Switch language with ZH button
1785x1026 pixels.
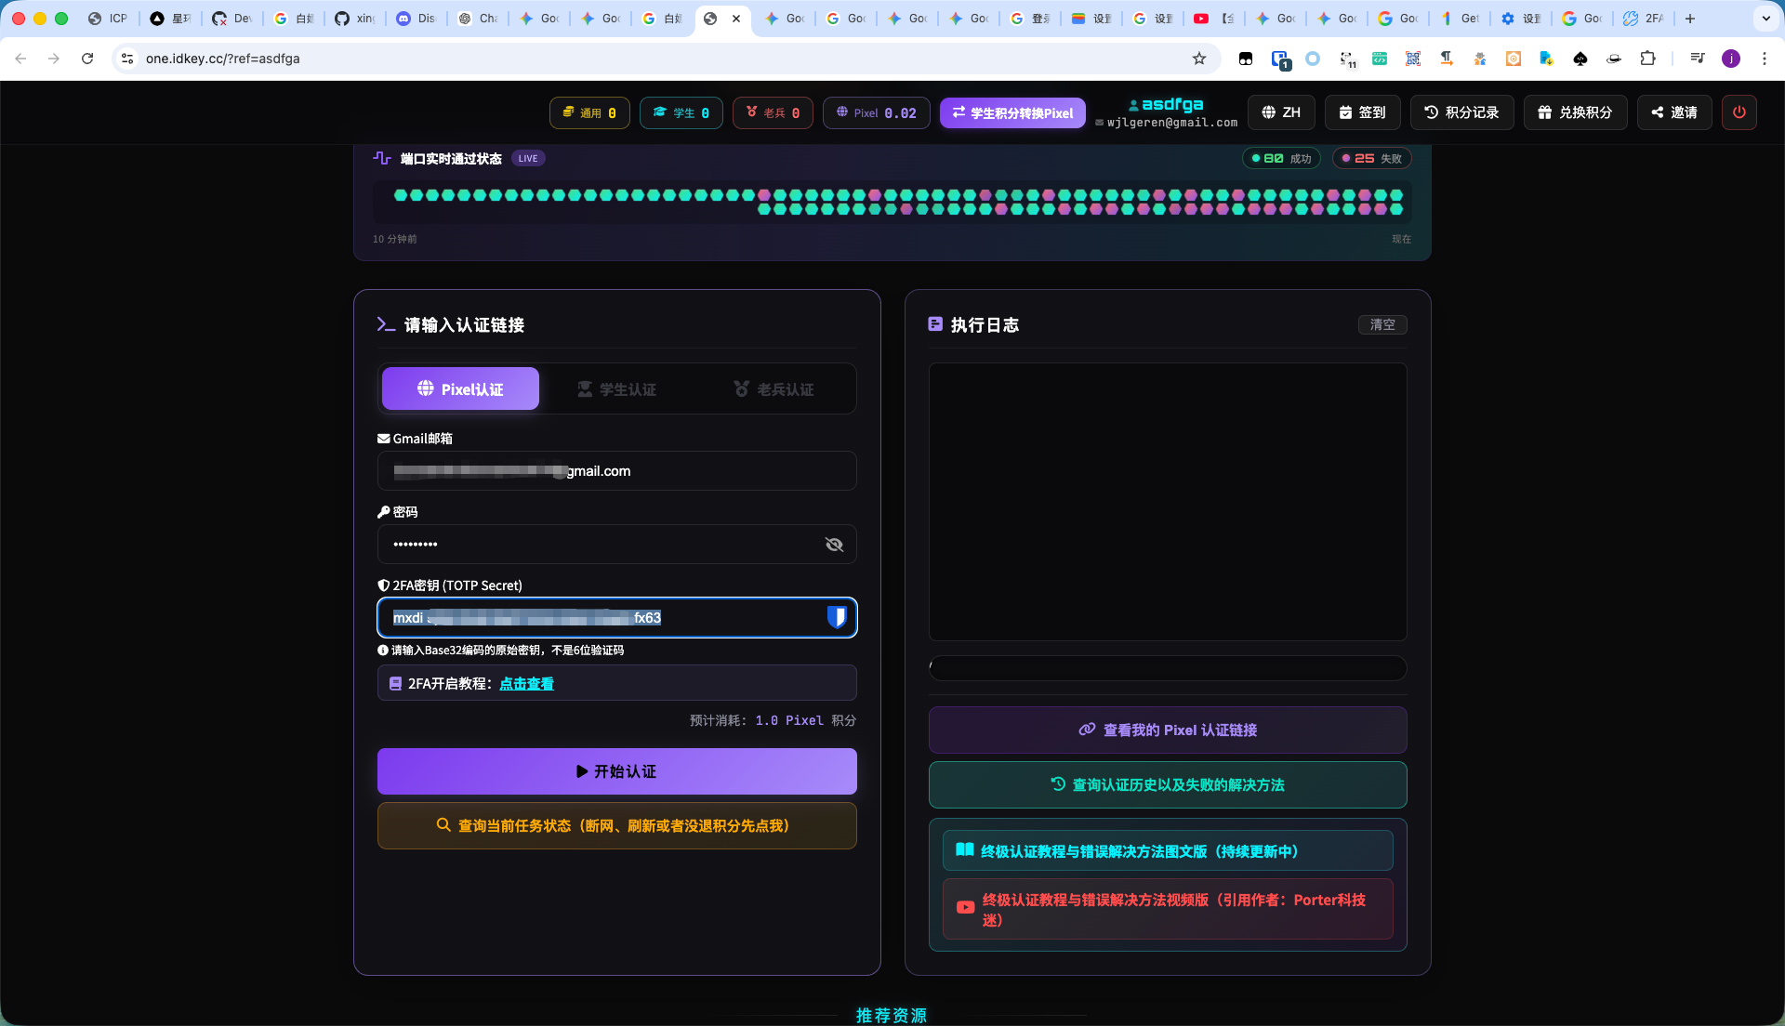(x=1281, y=112)
